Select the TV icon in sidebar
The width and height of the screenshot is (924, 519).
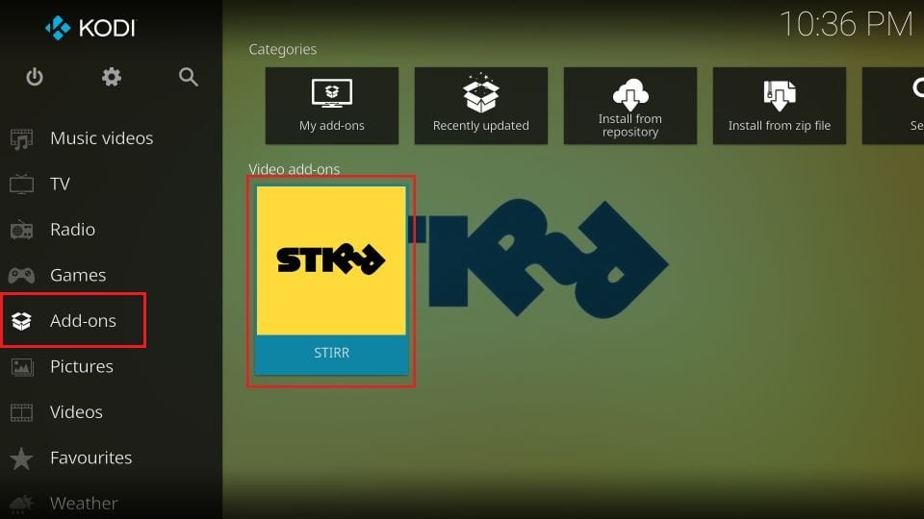22,185
